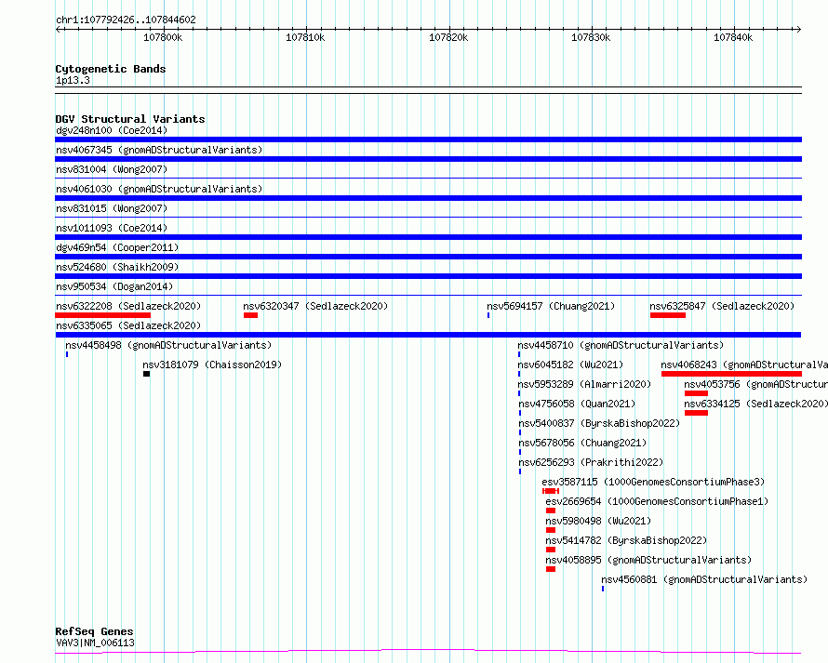
Task: Click the red glyph under esv3587115
Action: [x=550, y=491]
